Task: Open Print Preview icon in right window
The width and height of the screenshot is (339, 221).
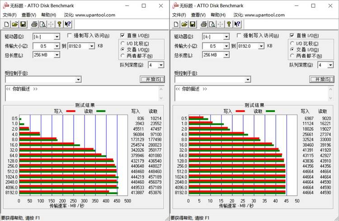Action: click(212, 24)
